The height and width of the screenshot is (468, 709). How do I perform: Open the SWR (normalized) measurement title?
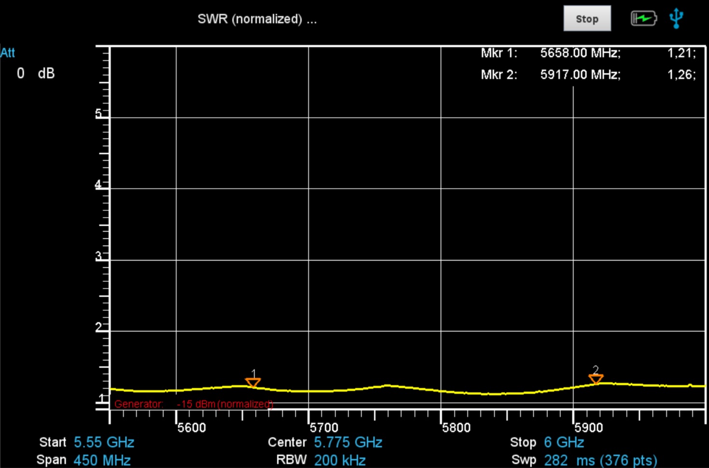click(257, 19)
